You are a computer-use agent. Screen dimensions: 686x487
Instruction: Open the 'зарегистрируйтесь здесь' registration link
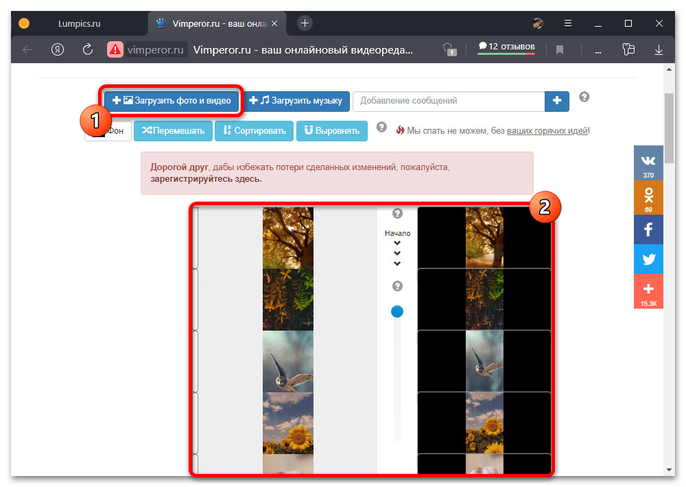click(202, 179)
